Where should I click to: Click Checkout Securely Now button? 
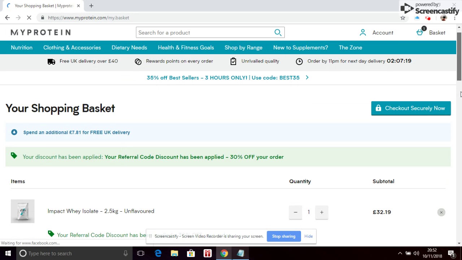coord(411,108)
